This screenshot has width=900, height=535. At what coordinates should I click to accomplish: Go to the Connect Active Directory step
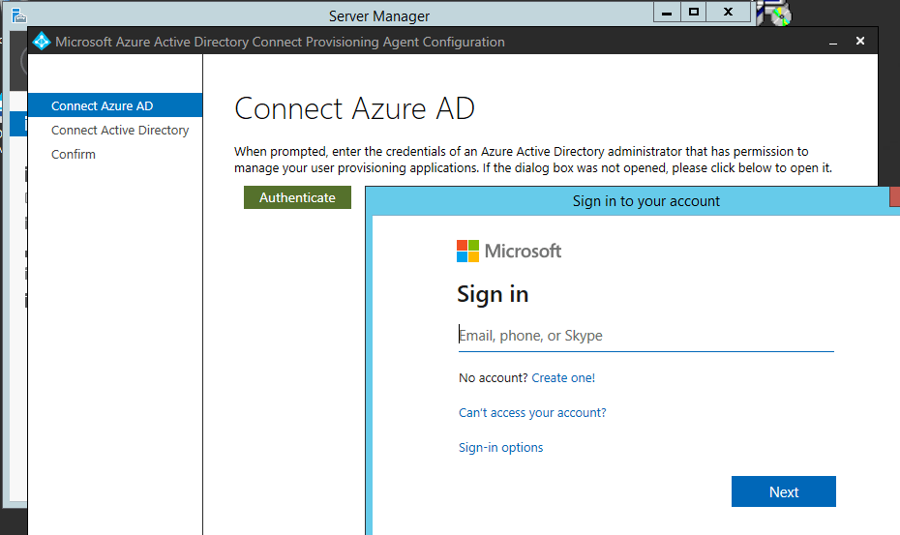pyautogui.click(x=120, y=130)
